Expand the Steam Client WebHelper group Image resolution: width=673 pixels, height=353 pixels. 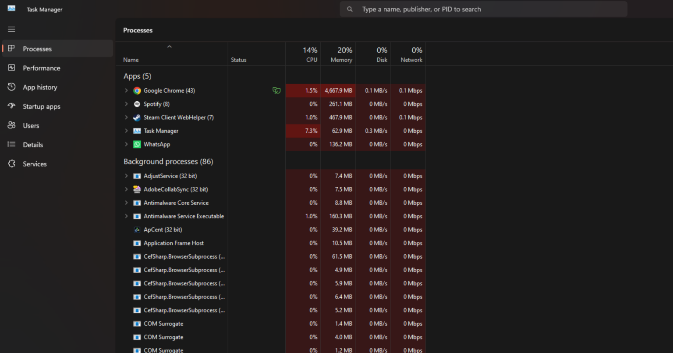[126, 118]
